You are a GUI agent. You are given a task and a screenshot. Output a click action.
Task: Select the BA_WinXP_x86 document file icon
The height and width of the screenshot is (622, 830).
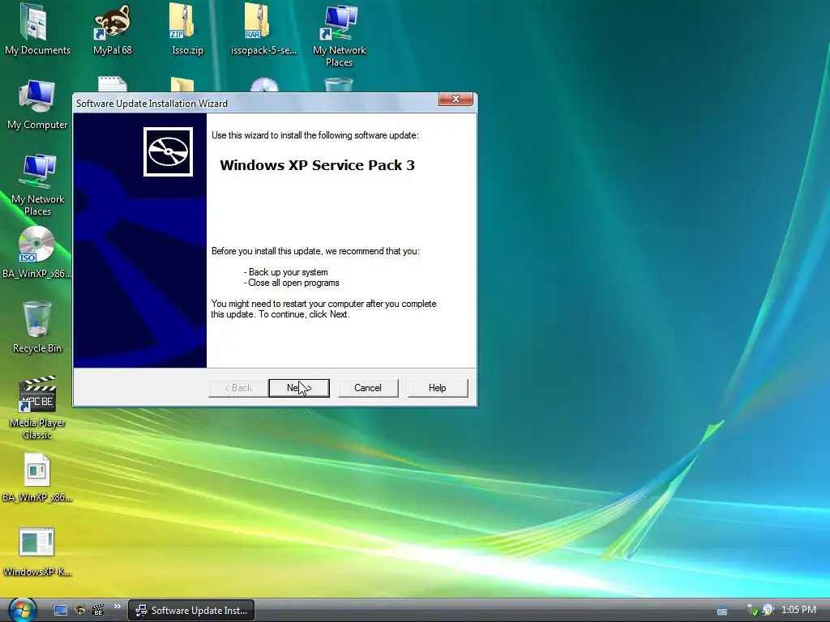pos(37,477)
